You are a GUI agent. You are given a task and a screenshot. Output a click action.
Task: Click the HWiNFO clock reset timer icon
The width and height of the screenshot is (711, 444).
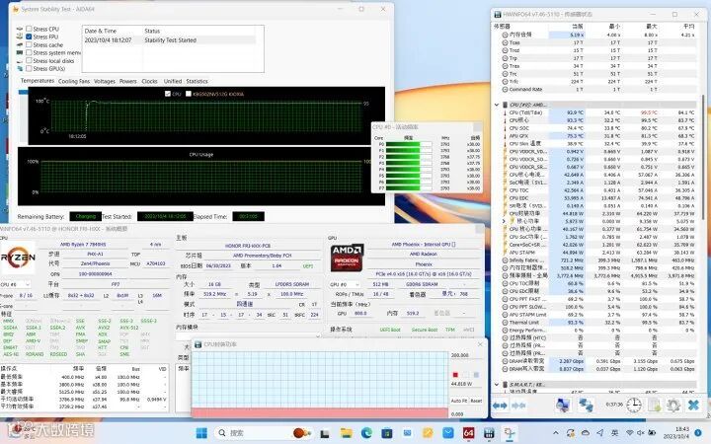[633, 406]
